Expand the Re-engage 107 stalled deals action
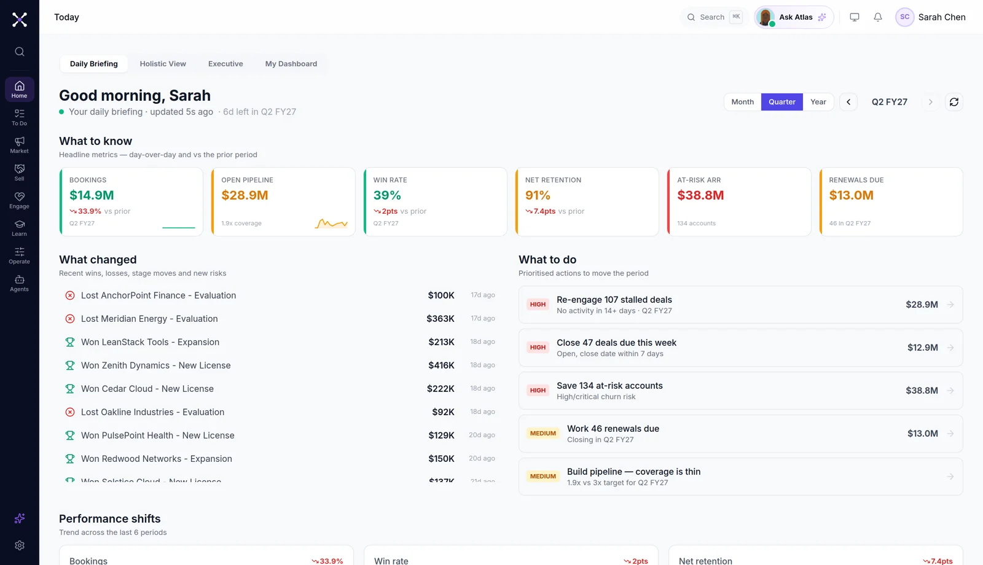This screenshot has width=983, height=565. click(740, 305)
